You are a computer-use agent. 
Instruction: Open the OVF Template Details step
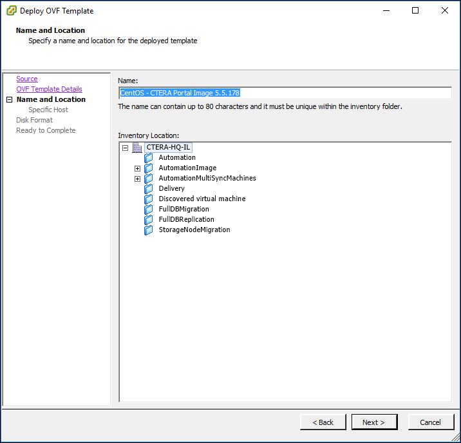pos(49,89)
